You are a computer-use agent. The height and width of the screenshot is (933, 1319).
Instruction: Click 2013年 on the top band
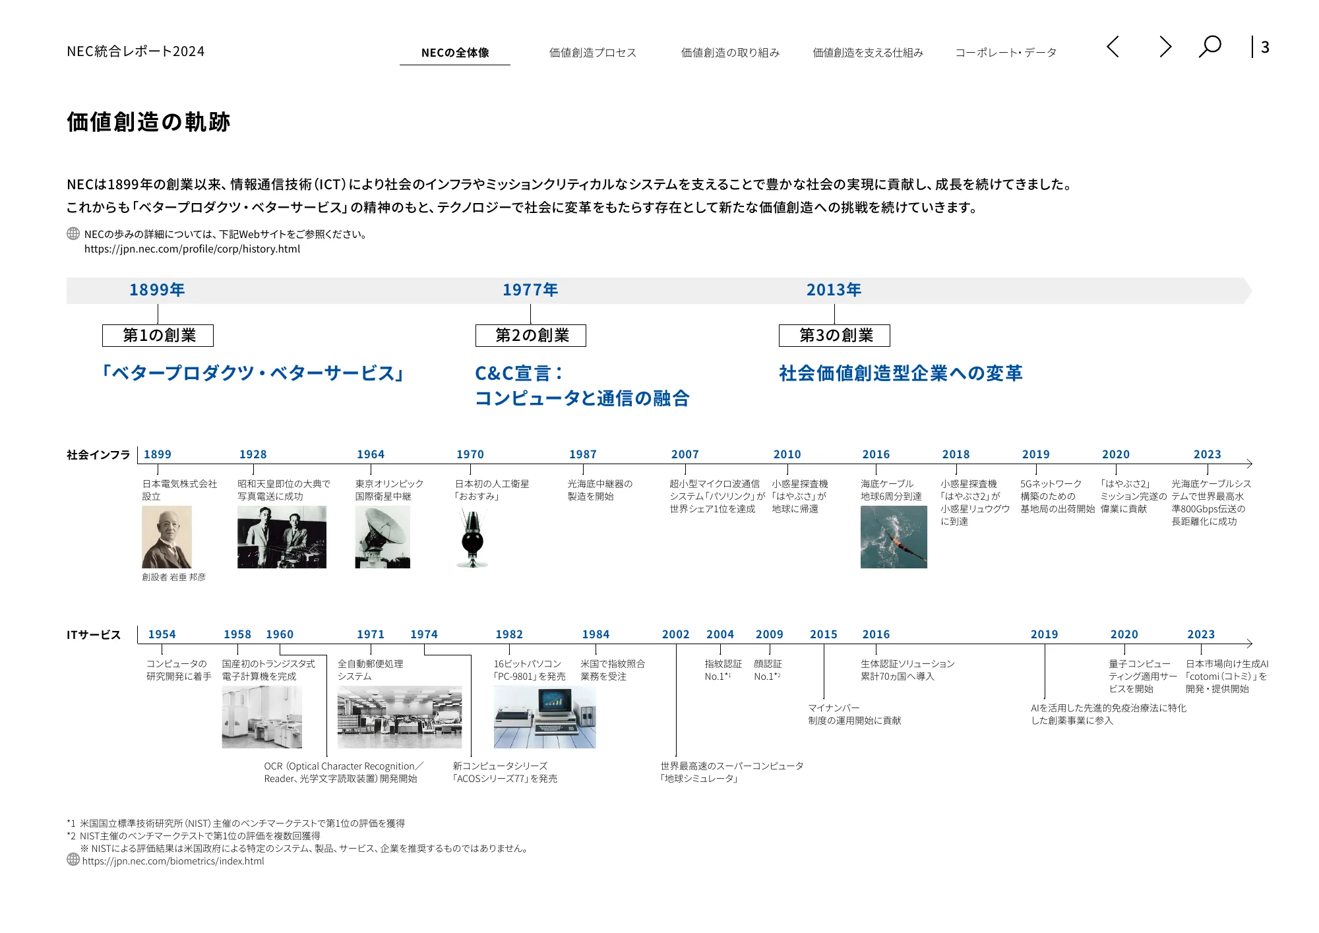(x=834, y=290)
